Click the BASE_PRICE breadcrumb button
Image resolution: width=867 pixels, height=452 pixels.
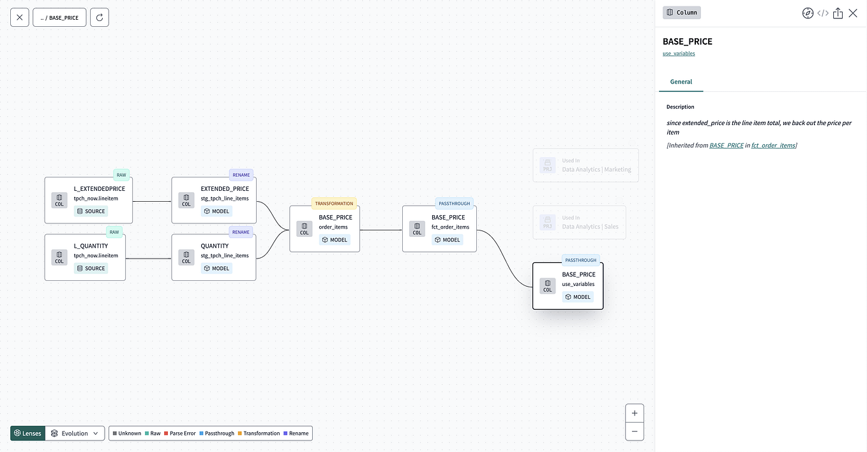[59, 17]
